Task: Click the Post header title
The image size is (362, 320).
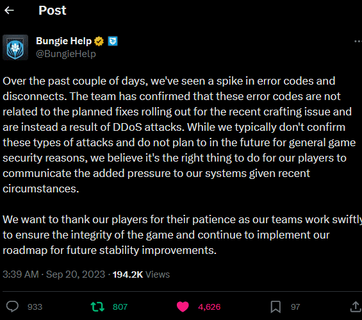Action: [x=53, y=10]
